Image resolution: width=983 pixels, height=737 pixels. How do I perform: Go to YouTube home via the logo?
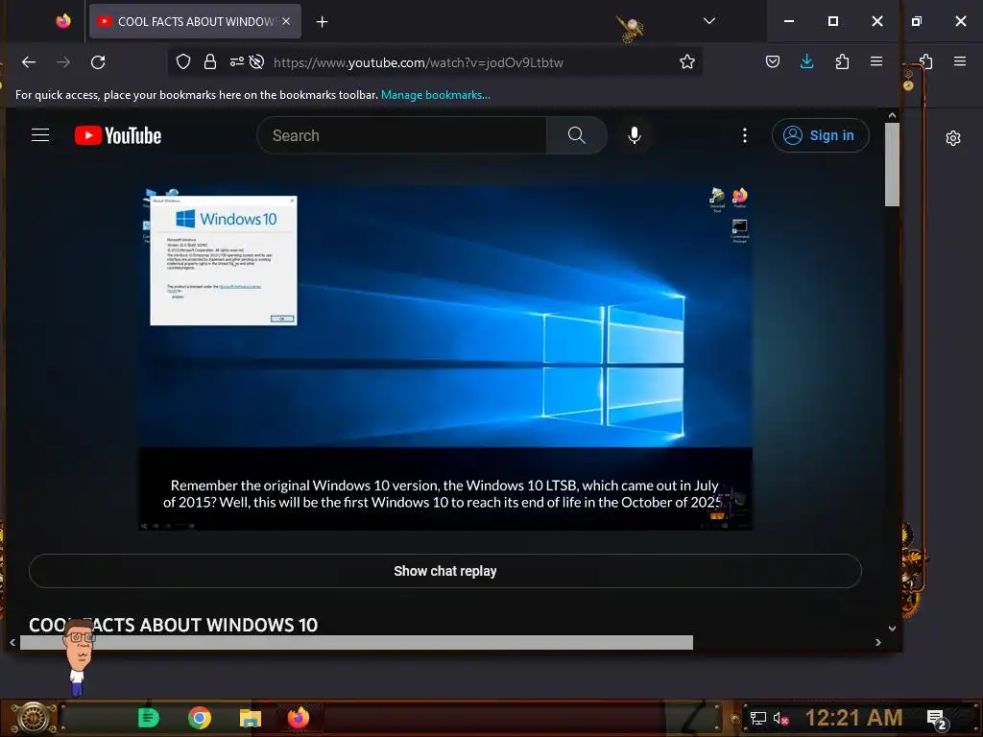[118, 135]
